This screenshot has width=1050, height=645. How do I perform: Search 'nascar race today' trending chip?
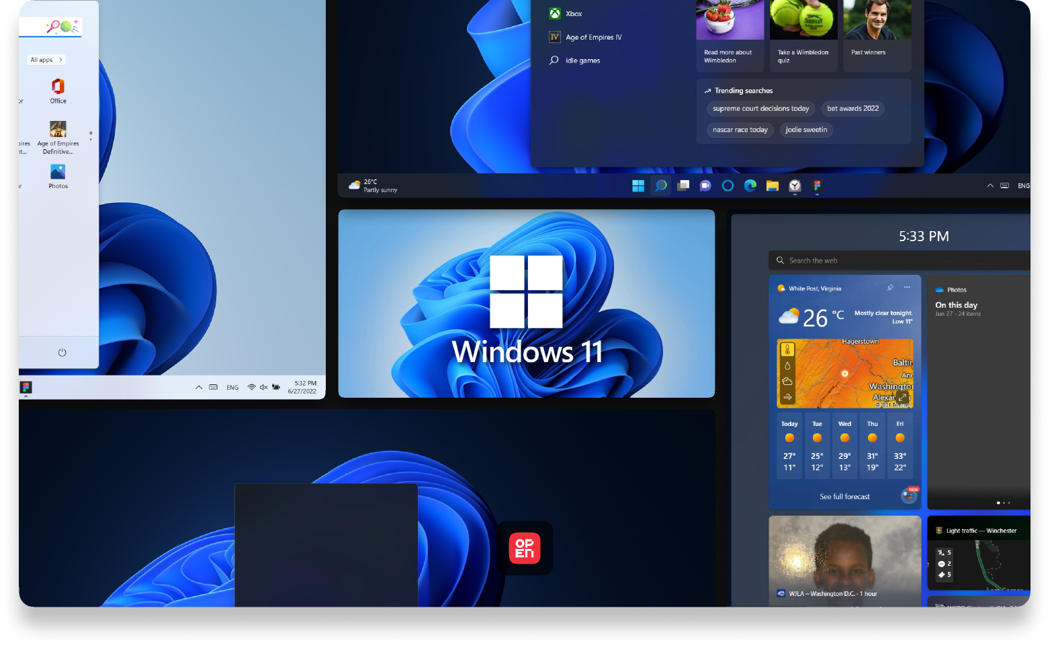pos(740,130)
